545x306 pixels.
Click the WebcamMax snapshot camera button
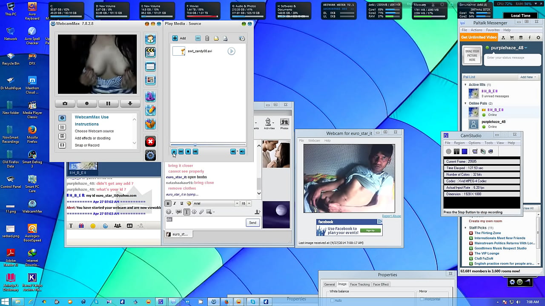point(65,103)
